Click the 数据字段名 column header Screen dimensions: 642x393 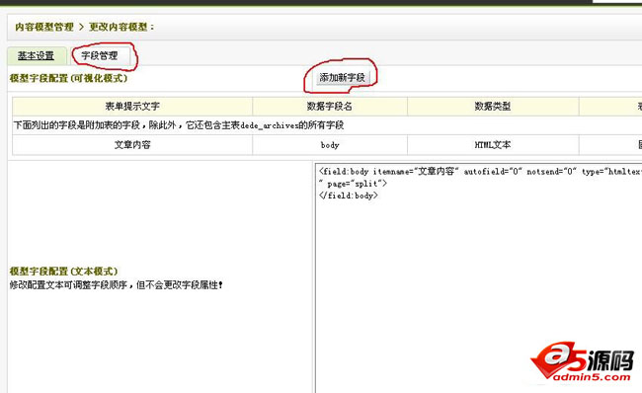330,107
